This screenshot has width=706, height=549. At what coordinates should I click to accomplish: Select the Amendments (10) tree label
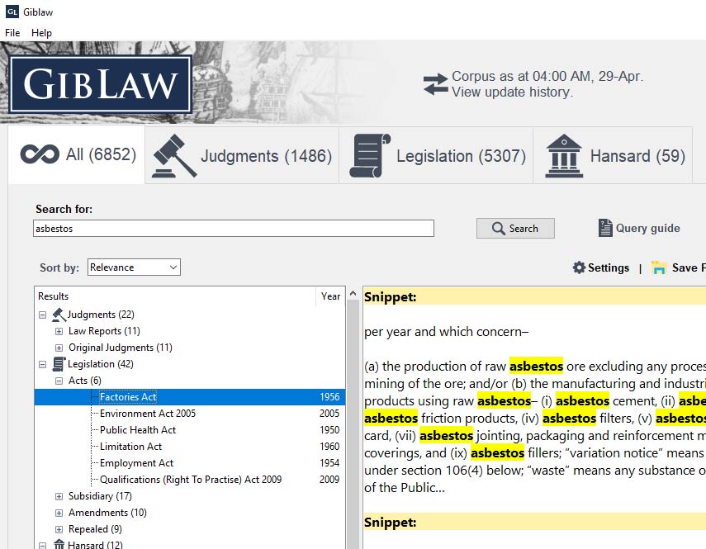coord(107,513)
